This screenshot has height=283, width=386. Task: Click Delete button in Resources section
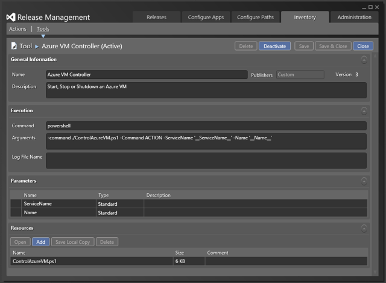pos(107,242)
